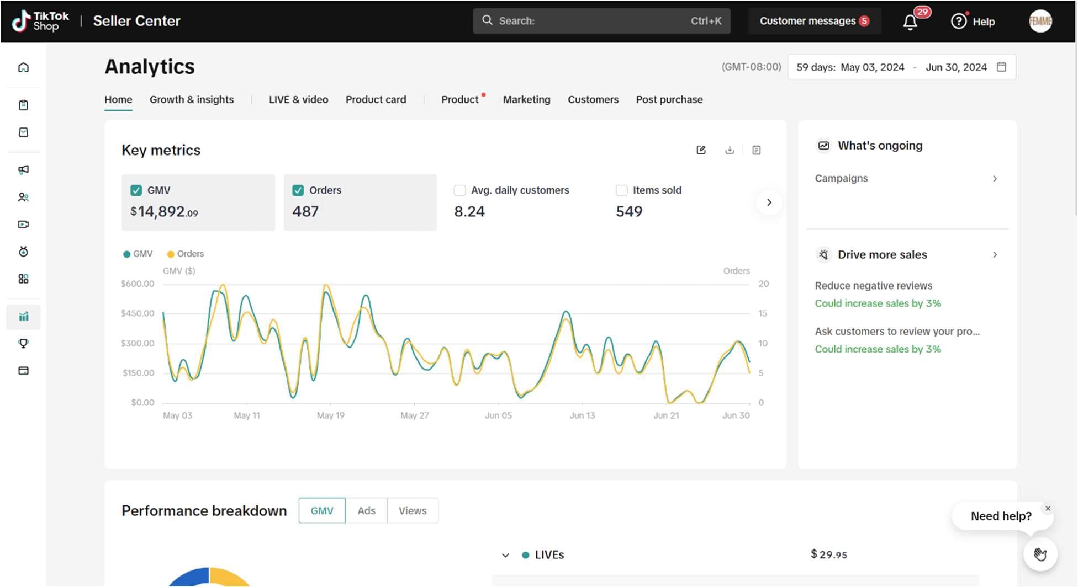
Task: Download the Key metrics data
Action: (730, 150)
